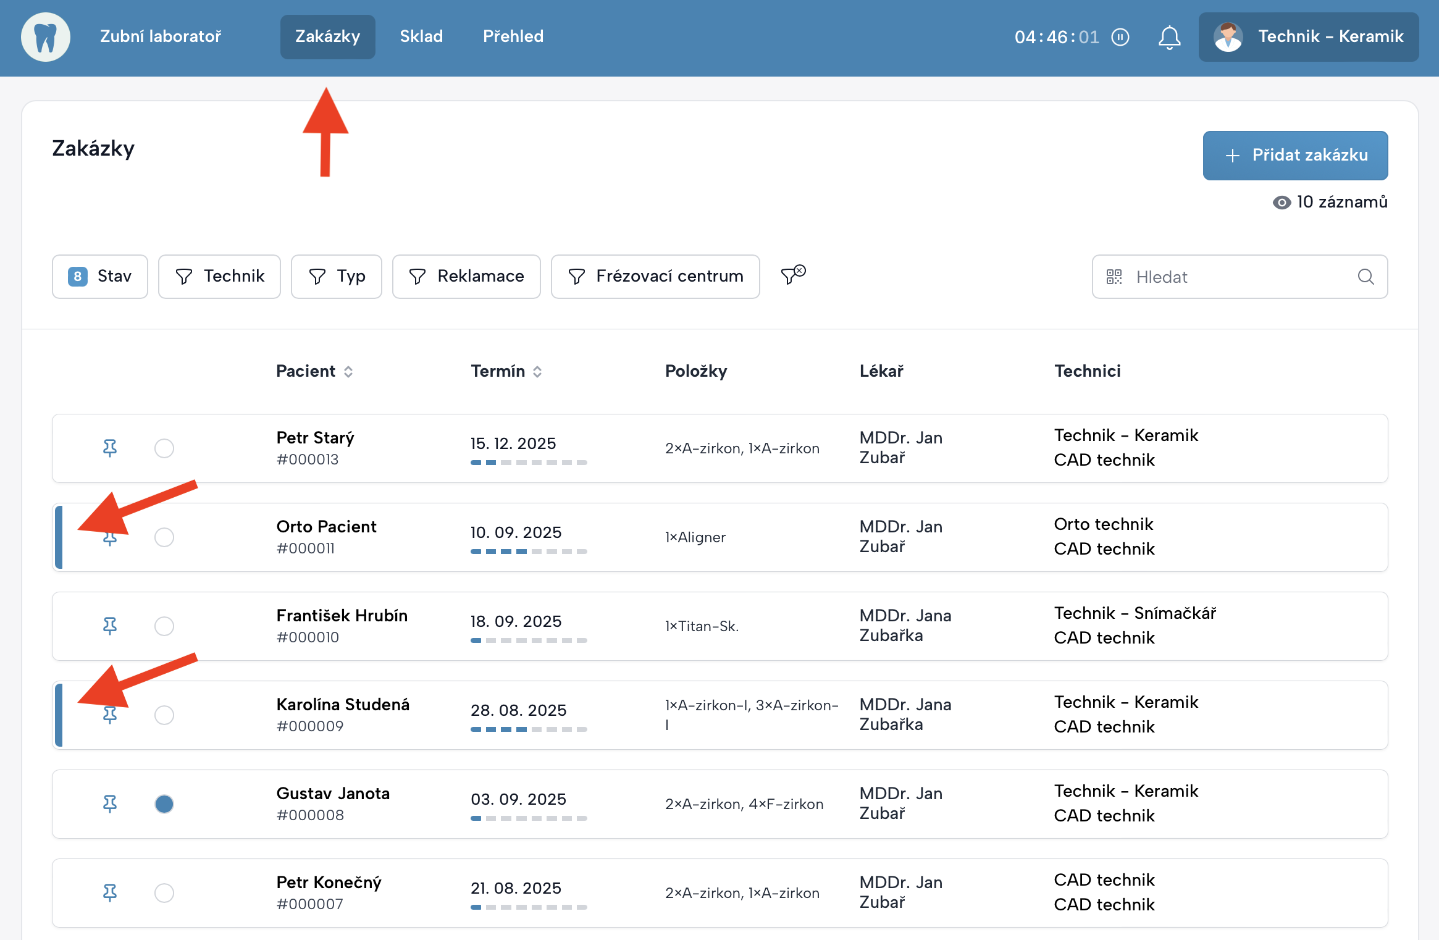
Task: Select radio for Petr Starý order
Action: pyautogui.click(x=164, y=448)
